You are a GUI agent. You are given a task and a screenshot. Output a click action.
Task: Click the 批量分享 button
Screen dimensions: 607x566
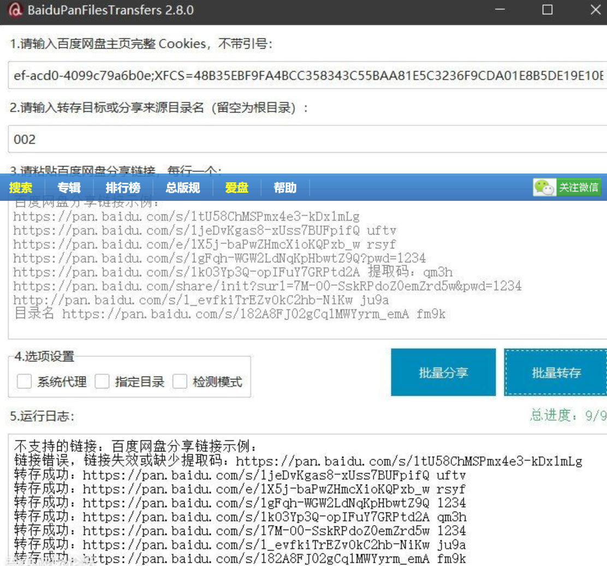click(443, 372)
